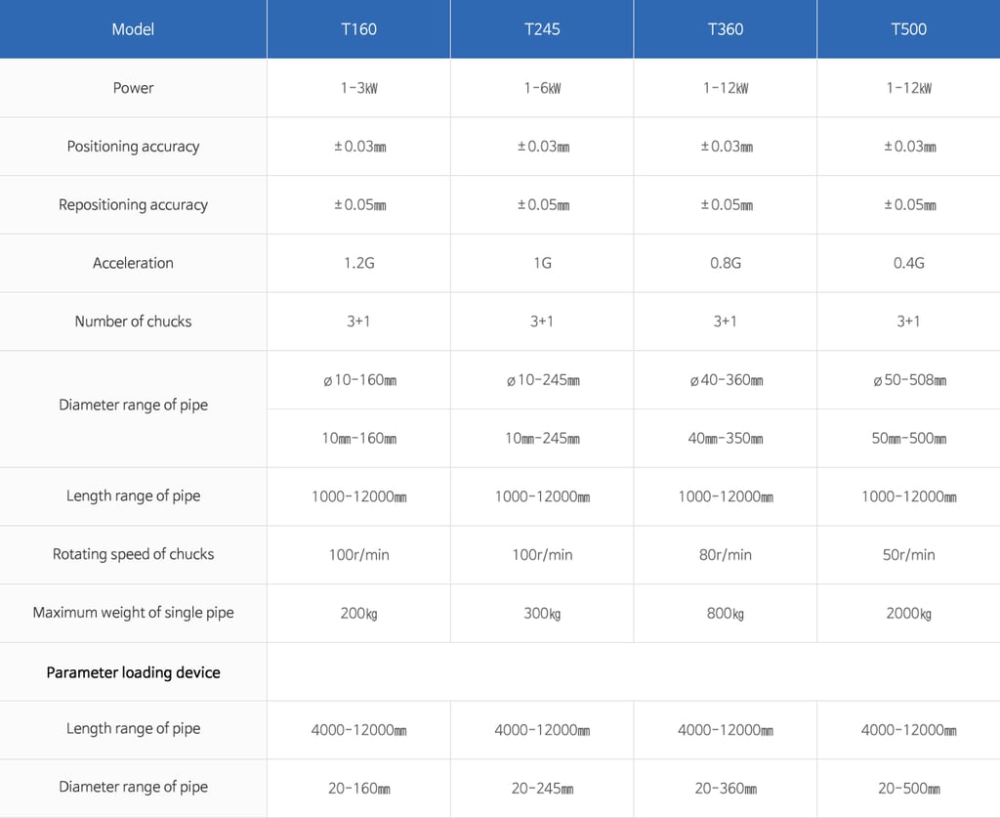The height and width of the screenshot is (818, 1000).
Task: Select the ø50-508mm diameter cell
Action: click(x=909, y=380)
